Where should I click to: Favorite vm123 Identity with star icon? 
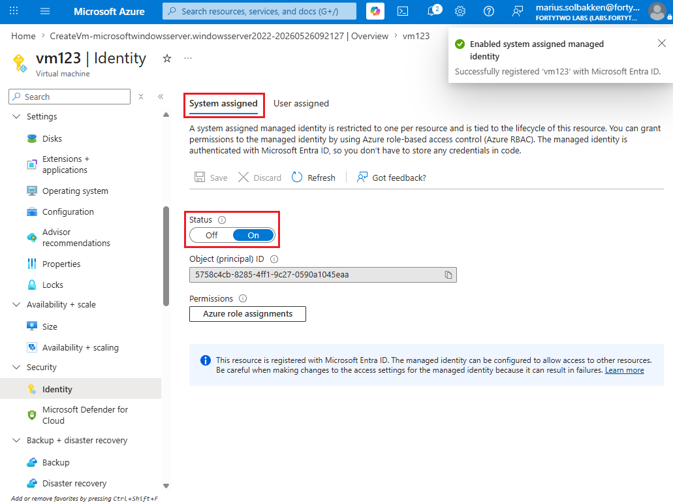tap(167, 58)
